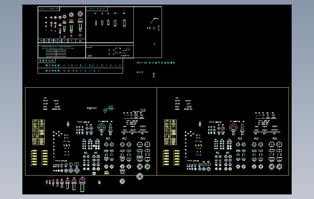The image size is (314, 199).
Task: Select the M5X8 label text
Action: tap(140, 72)
